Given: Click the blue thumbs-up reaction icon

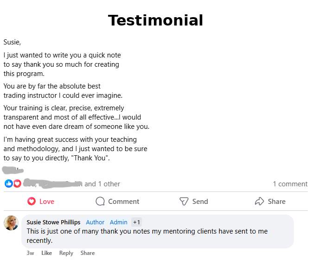Looking at the screenshot, I should click(x=8, y=184).
